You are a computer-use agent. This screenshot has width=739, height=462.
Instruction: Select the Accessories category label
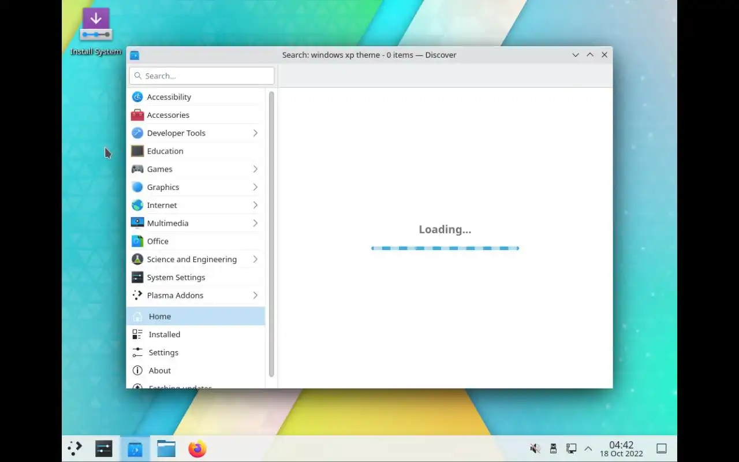168,115
